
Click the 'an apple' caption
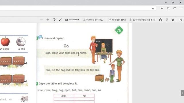coord(5,49)
